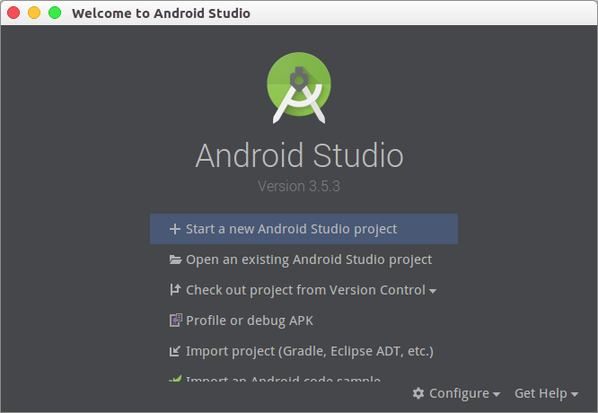Minimize the window with yellow button

tap(34, 13)
